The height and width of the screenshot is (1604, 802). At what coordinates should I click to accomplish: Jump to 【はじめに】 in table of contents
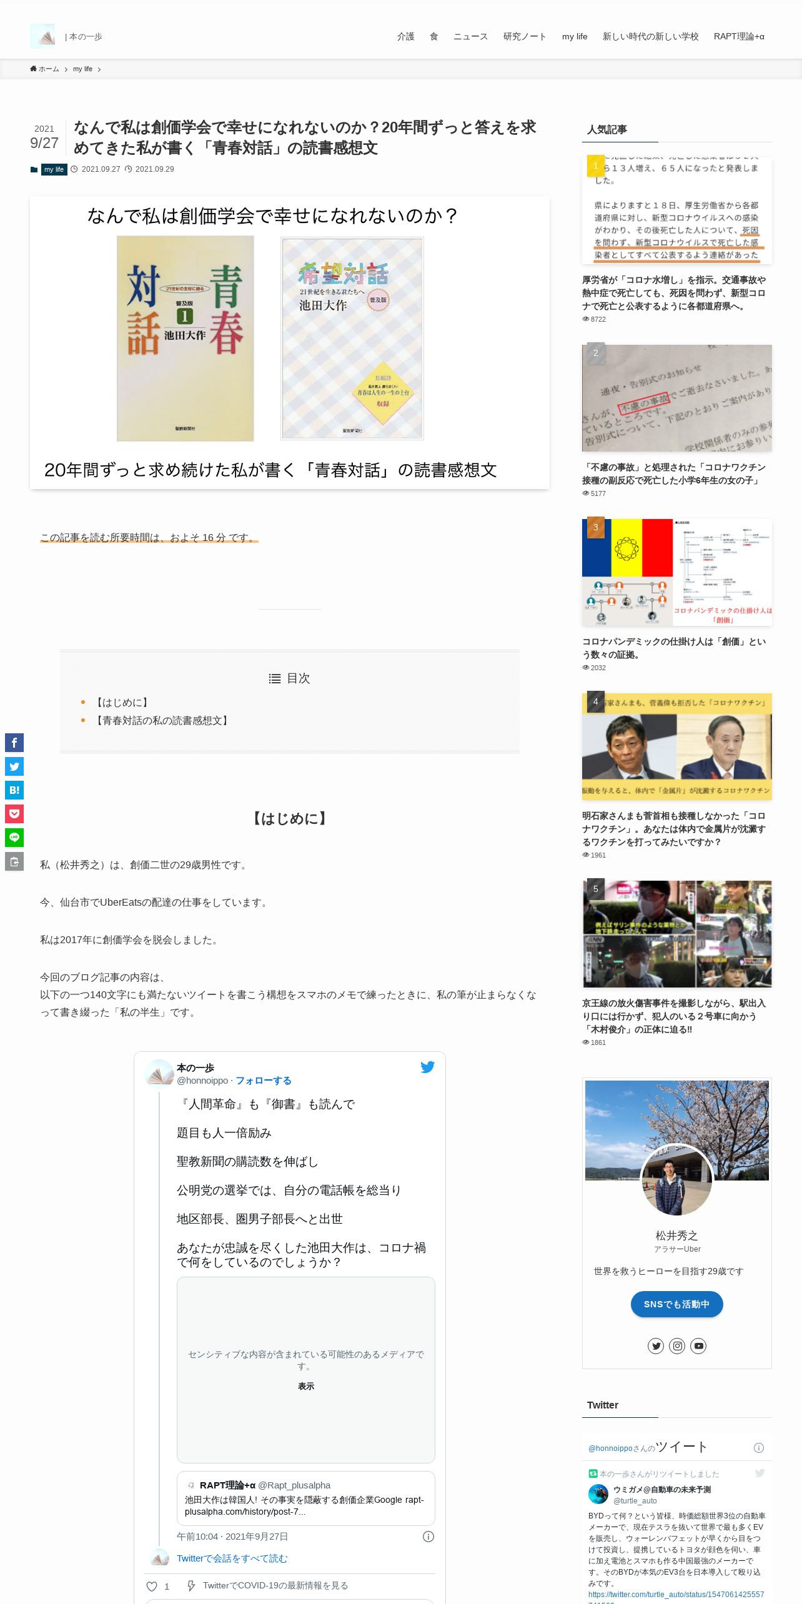[x=122, y=703]
